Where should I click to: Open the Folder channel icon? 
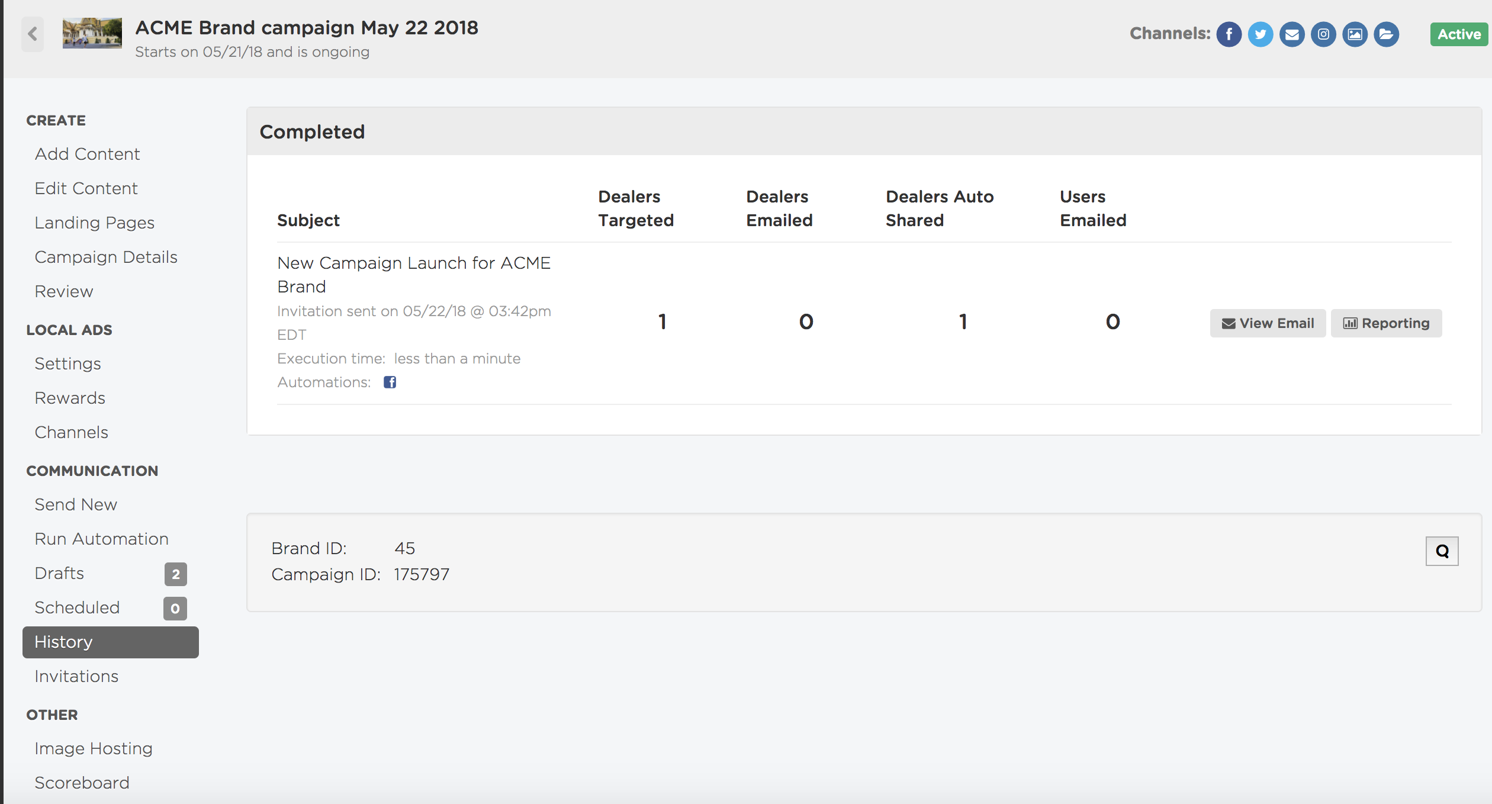[x=1386, y=34]
